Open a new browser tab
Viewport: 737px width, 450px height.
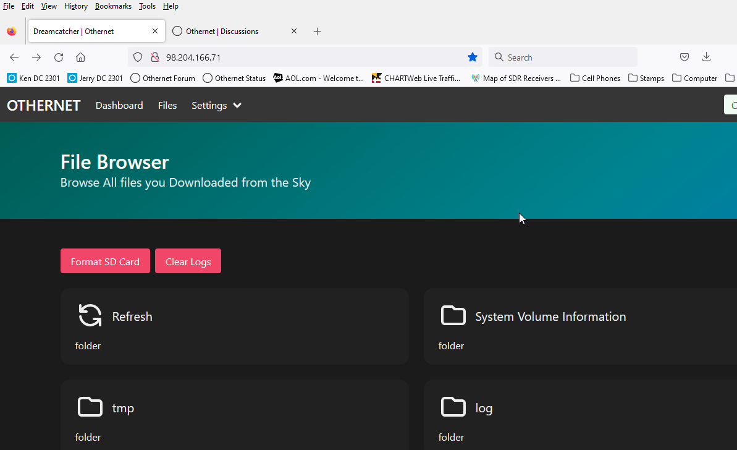pyautogui.click(x=318, y=32)
